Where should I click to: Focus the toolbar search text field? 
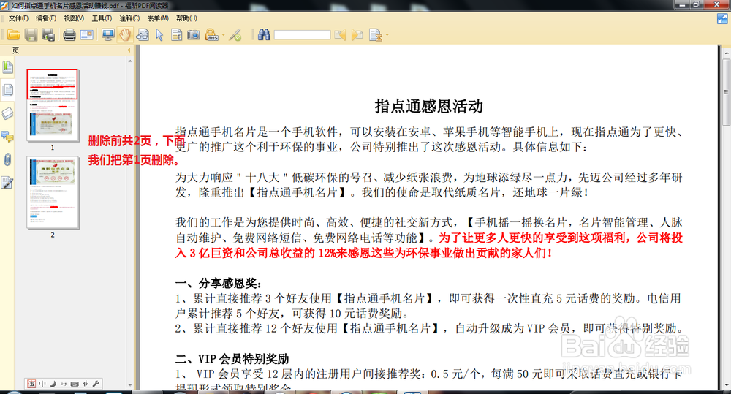302,35
